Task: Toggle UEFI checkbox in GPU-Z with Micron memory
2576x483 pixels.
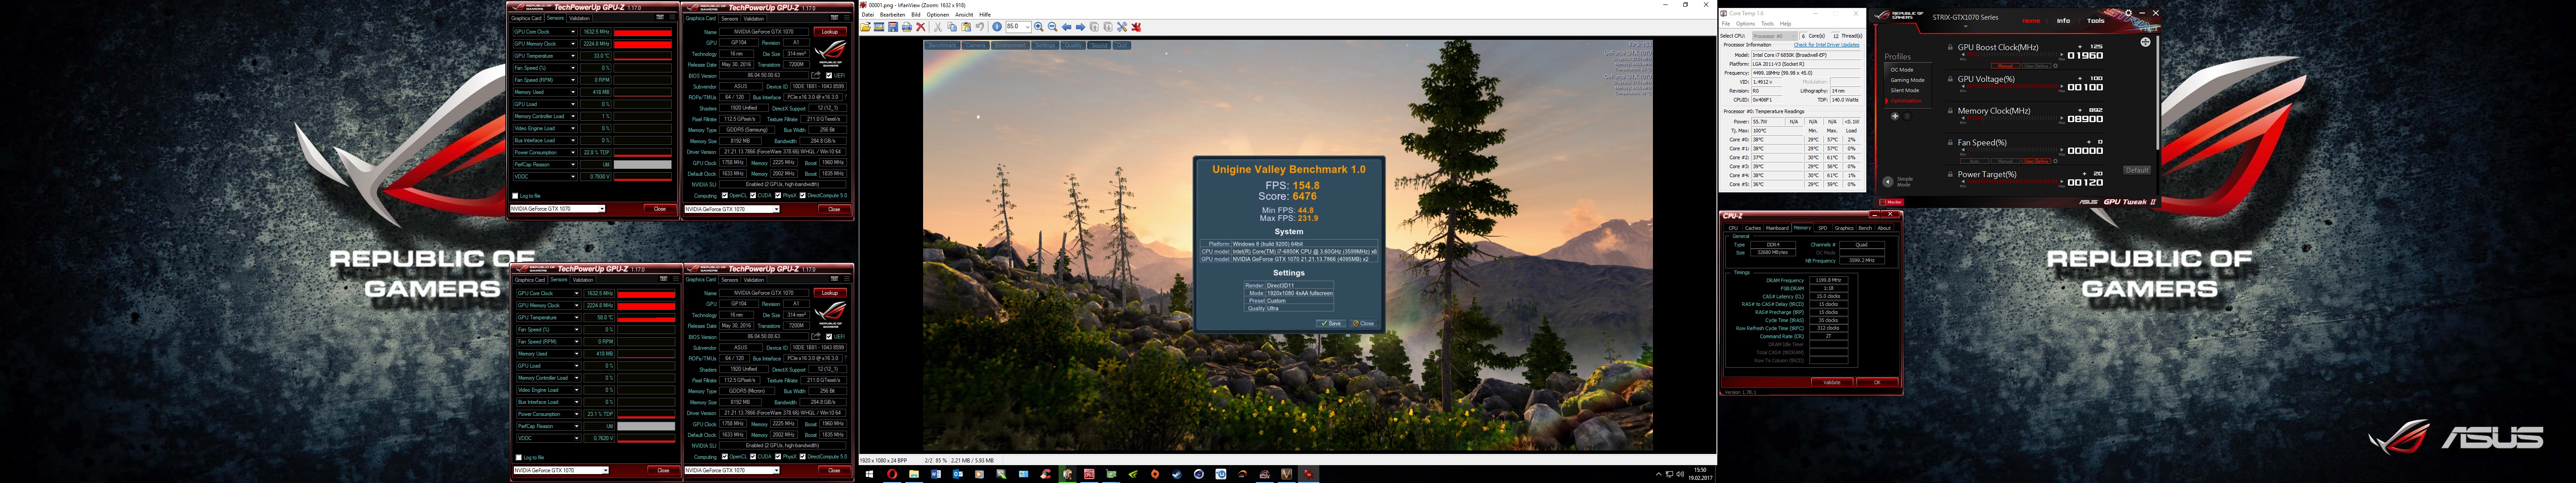Action: click(829, 337)
